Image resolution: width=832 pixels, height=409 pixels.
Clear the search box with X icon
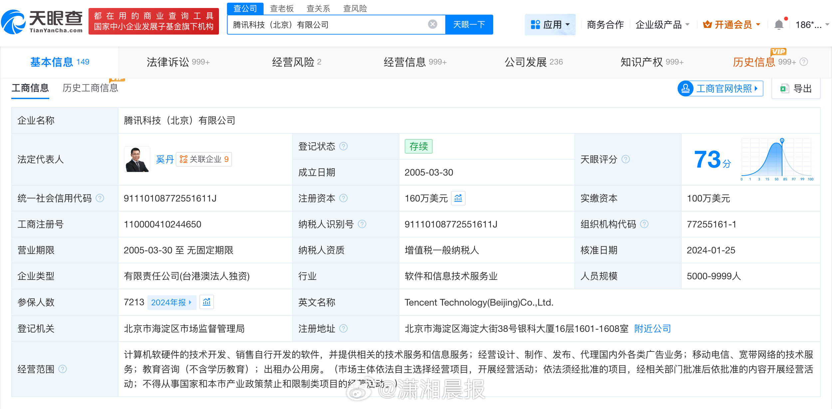[x=432, y=24]
